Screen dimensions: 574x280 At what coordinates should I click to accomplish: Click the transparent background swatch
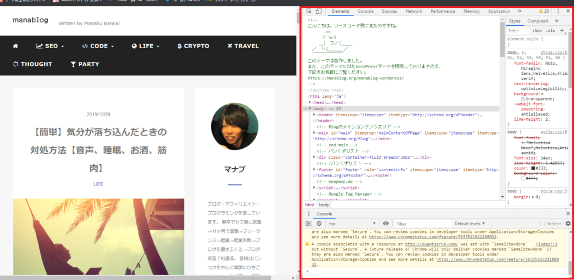click(524, 99)
